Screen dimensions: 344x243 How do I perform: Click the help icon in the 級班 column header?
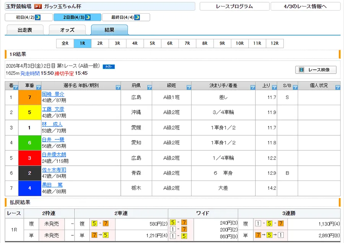pos(188,88)
